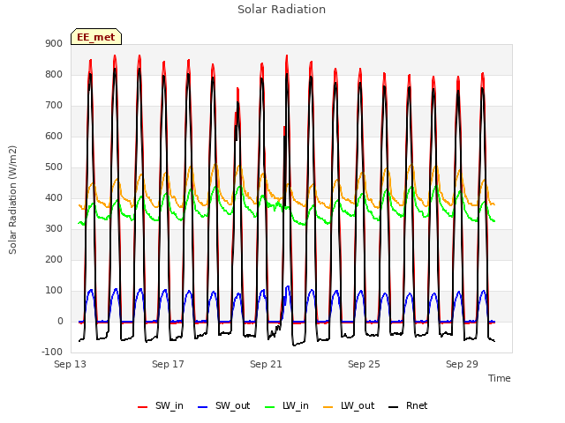Click the 200 y-axis tick label

(54, 259)
